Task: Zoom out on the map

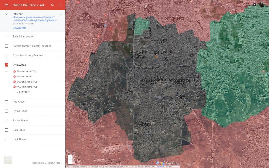Action: pos(70,162)
